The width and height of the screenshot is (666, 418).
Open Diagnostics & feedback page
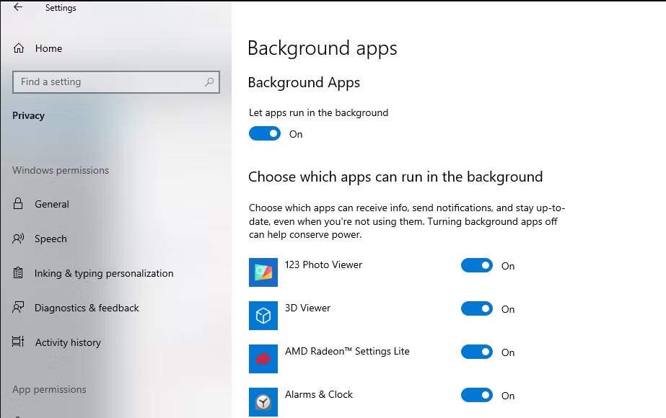point(87,308)
